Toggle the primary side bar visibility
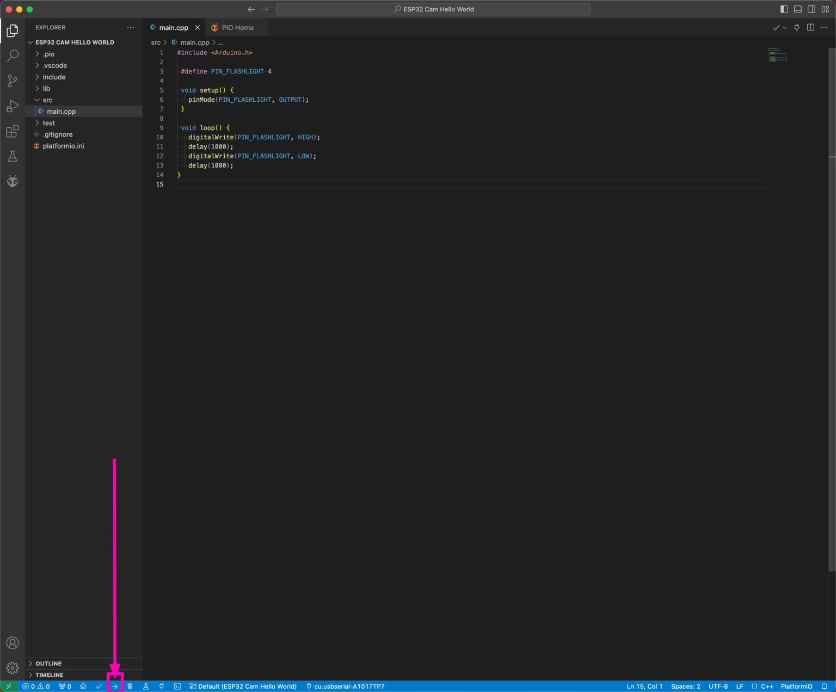This screenshot has width=836, height=692. click(x=784, y=9)
